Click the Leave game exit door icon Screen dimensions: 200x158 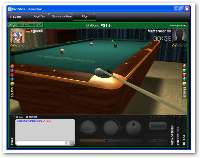click(185, 25)
